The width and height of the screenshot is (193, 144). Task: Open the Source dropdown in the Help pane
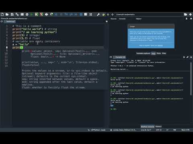pyautogui.click(x=122, y=19)
